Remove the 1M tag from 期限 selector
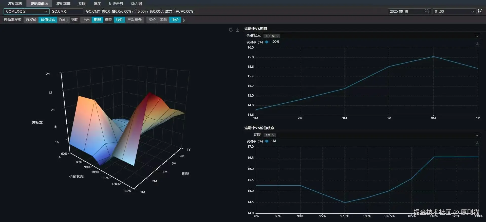Screen dimensions: 486x222 tap(273, 135)
